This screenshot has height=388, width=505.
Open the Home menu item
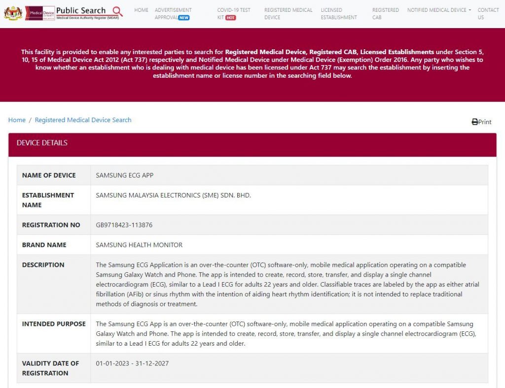(x=141, y=10)
